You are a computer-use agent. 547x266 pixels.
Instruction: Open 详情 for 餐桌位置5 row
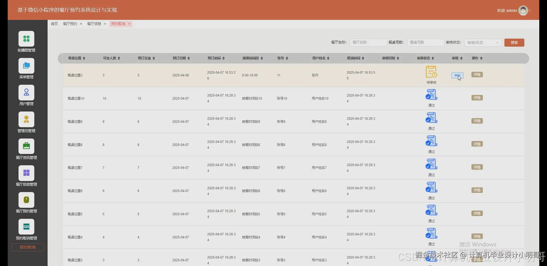pos(477,213)
